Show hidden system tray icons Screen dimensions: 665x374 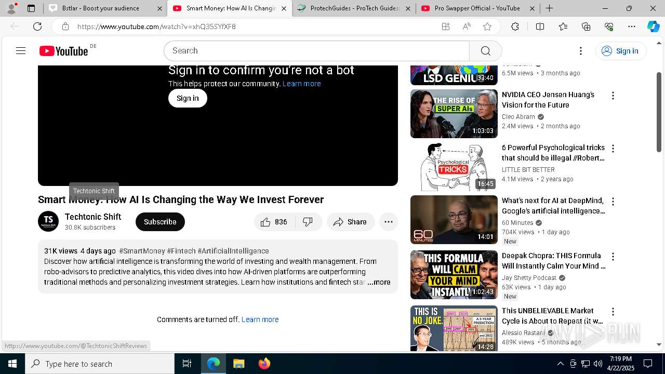560,364
